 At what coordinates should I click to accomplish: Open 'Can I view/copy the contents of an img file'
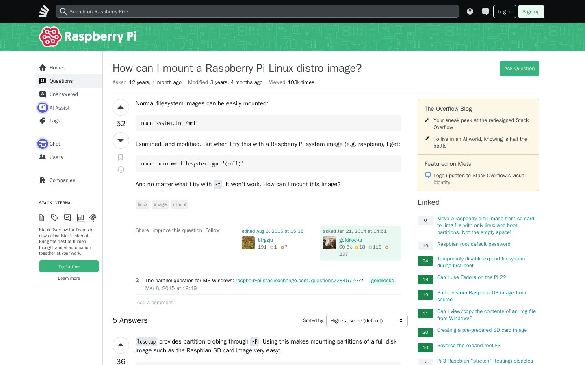pyautogui.click(x=486, y=315)
